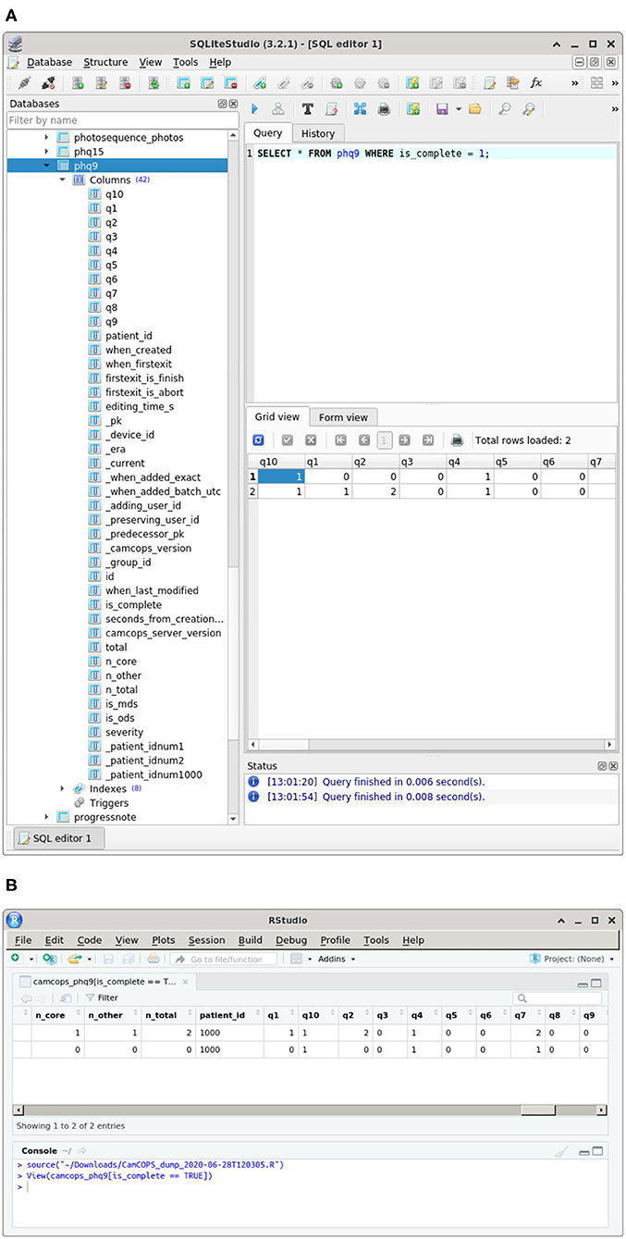
Task: Collapse the phq9 table node
Action: coord(47,166)
